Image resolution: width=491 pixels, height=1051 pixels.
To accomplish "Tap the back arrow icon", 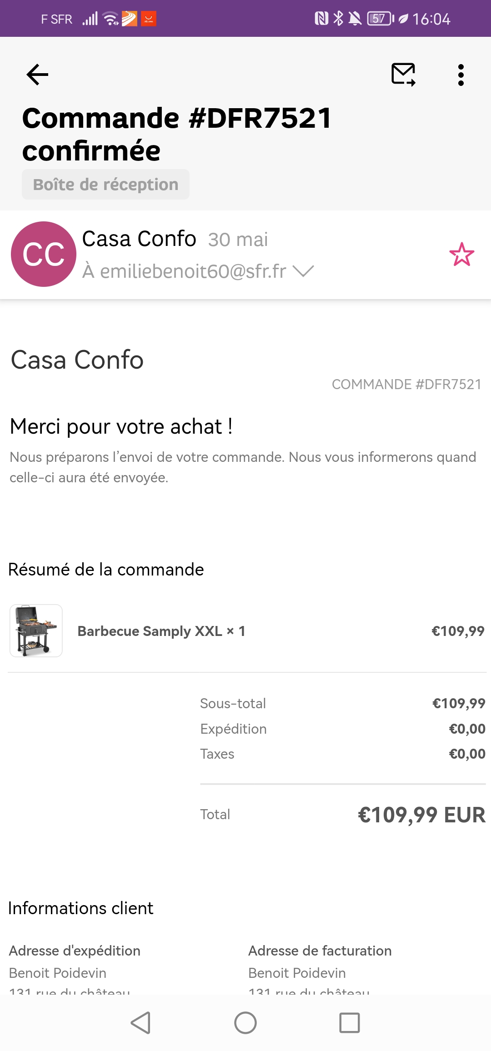I will click(x=37, y=75).
